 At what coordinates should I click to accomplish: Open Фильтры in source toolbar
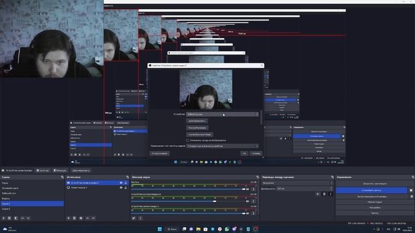60,170
